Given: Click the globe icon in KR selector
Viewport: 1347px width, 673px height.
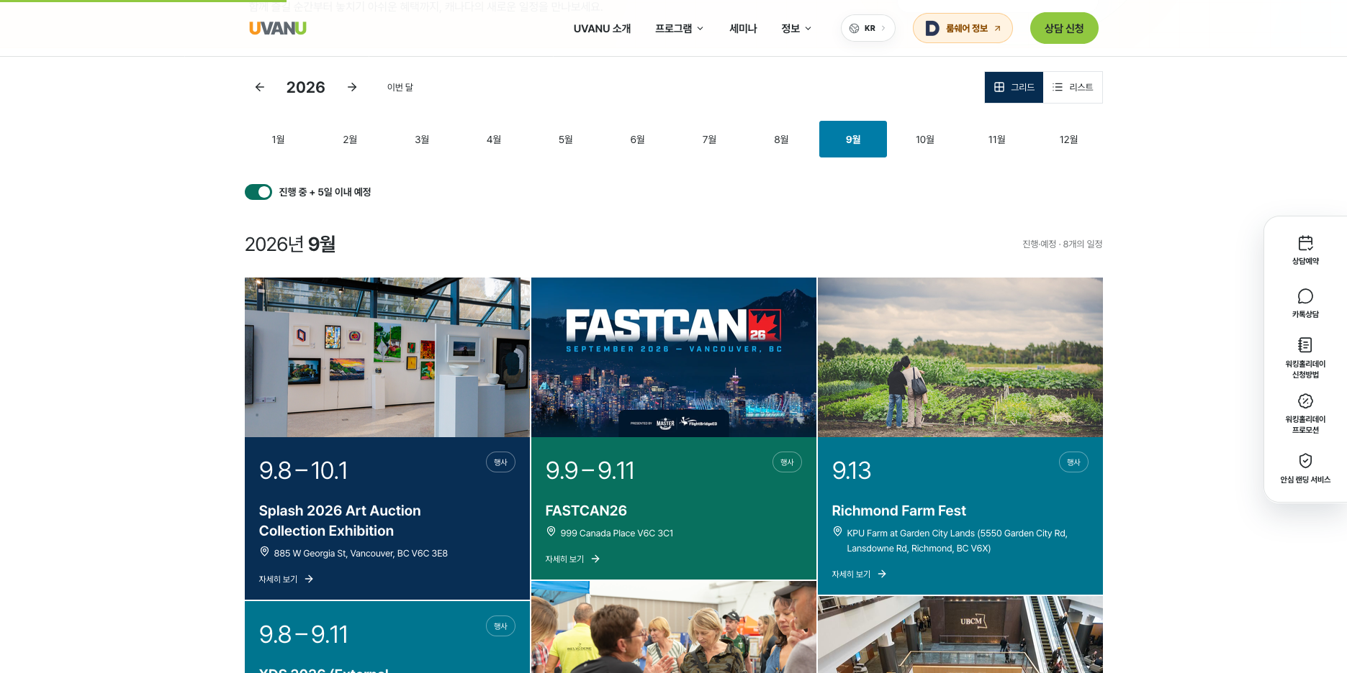Looking at the screenshot, I should 854,28.
